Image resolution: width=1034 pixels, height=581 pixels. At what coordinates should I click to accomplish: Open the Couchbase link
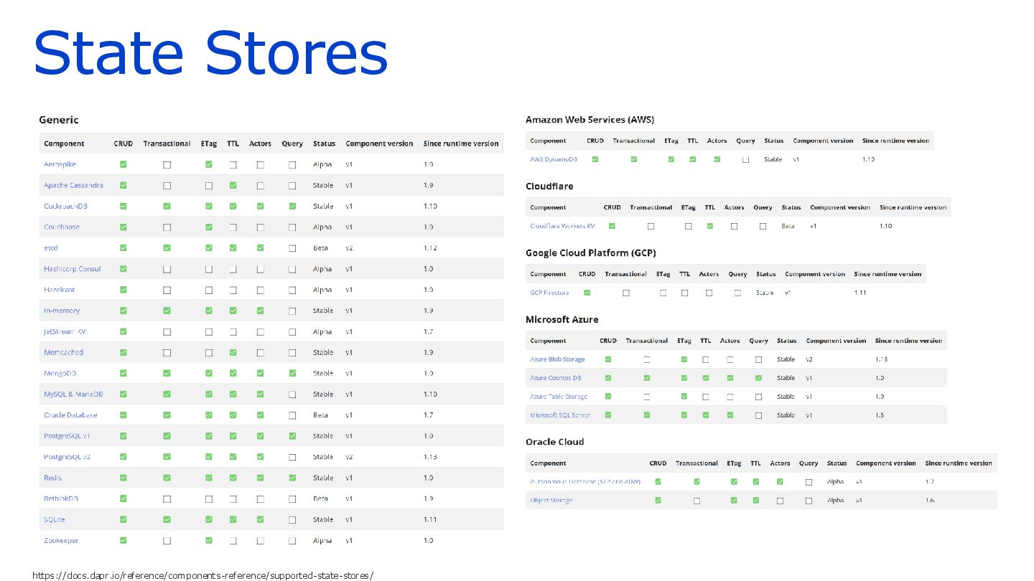point(62,227)
